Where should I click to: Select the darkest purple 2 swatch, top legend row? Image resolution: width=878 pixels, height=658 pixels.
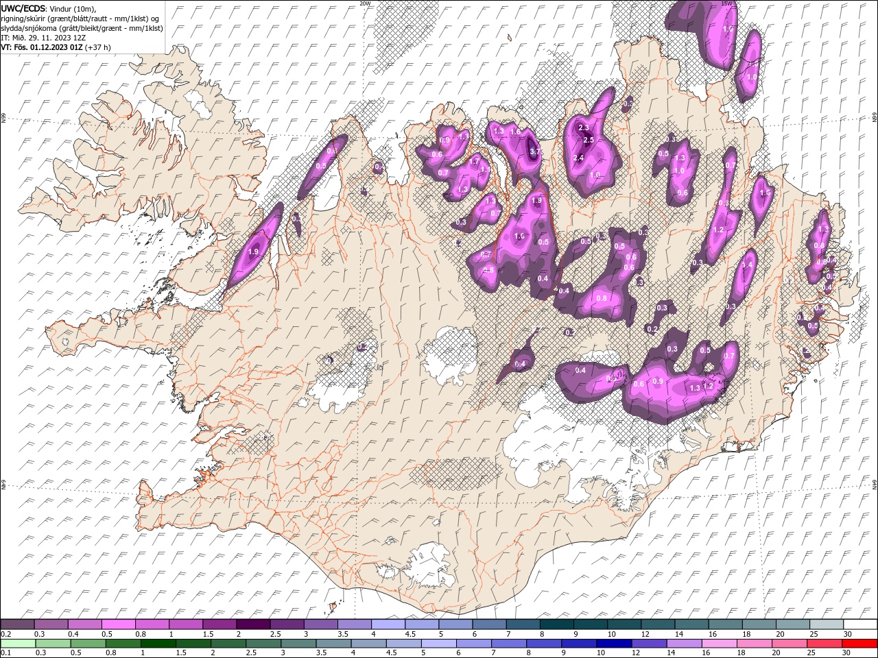pyautogui.click(x=252, y=624)
